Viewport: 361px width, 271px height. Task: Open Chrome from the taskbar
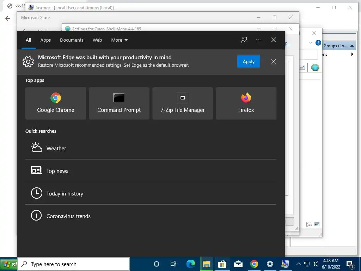coord(254,264)
